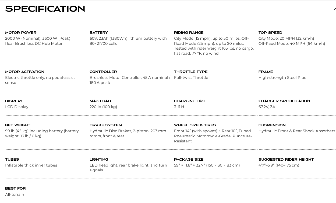The height and width of the screenshot is (203, 336).
Task: Click the Package Size dimensions text
Action: pyautogui.click(x=207, y=165)
